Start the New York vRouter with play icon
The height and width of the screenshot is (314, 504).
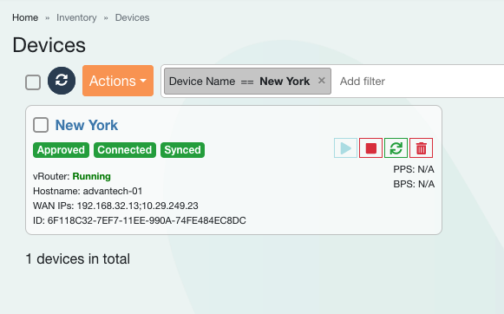[345, 147]
